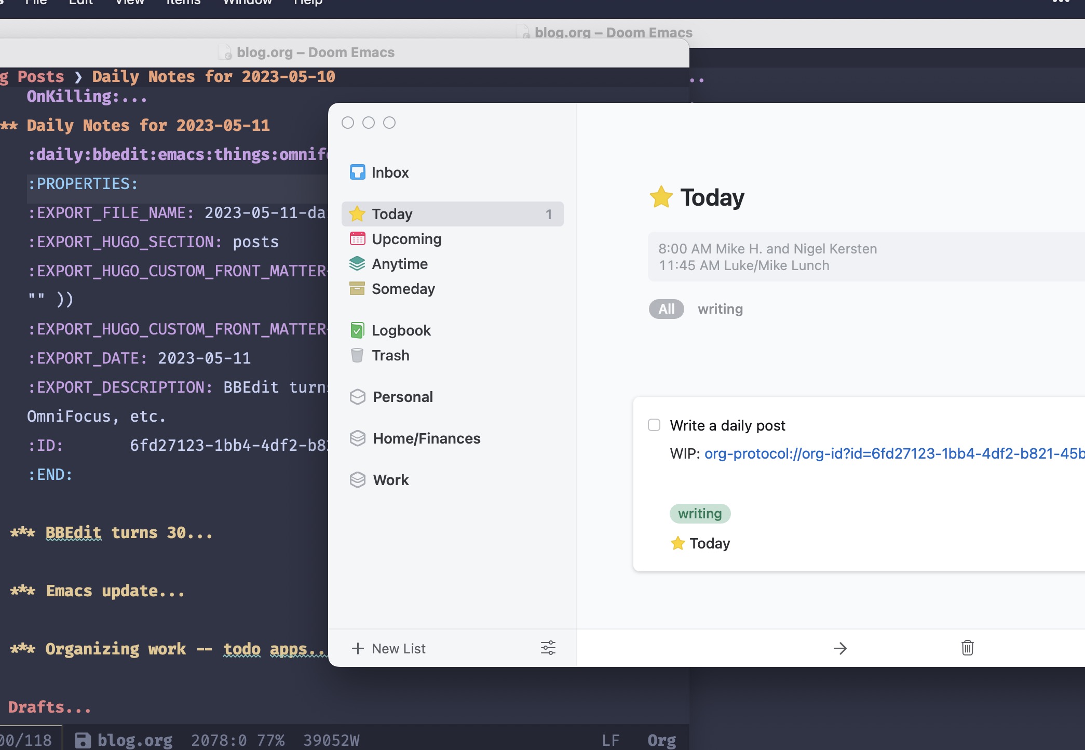Open the Upcoming list
1085x750 pixels.
(x=407, y=239)
